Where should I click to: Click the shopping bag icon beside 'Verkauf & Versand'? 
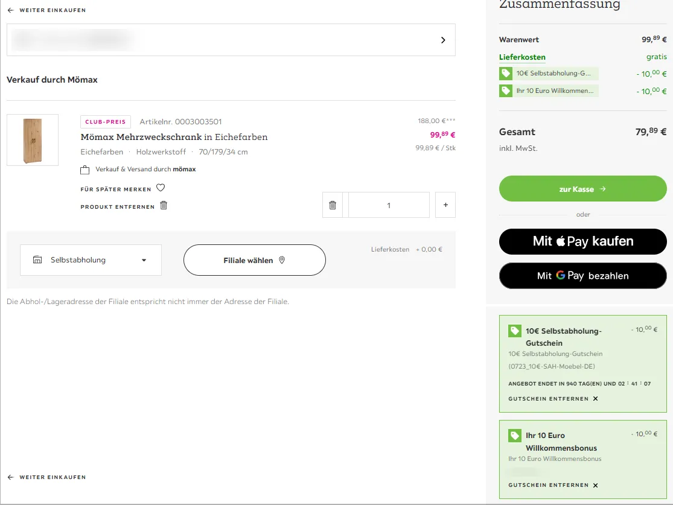[85, 170]
